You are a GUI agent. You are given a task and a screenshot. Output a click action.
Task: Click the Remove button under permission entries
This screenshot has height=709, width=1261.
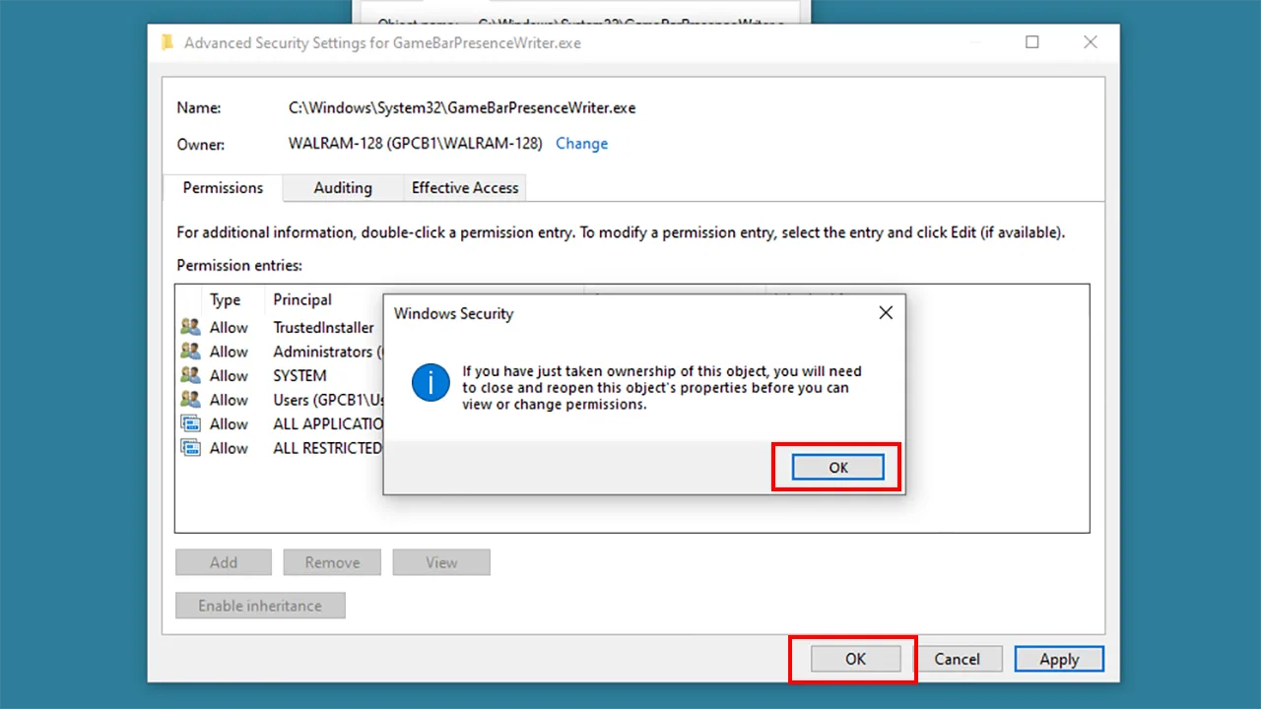coord(332,562)
